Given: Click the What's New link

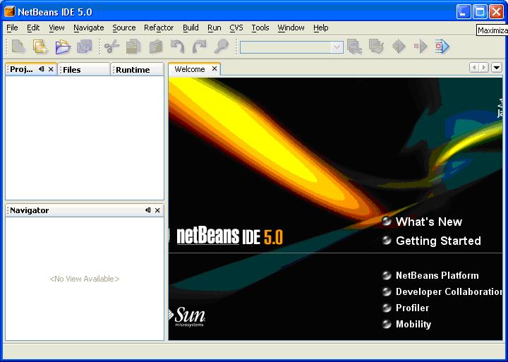Looking at the screenshot, I should tap(428, 222).
